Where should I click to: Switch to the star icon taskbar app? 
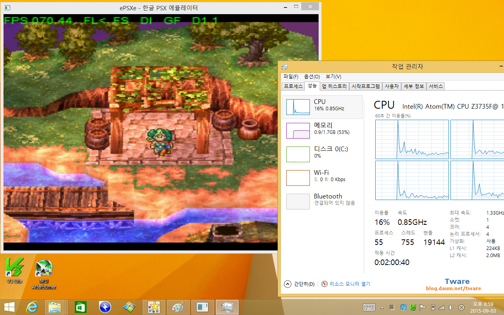click(x=154, y=307)
